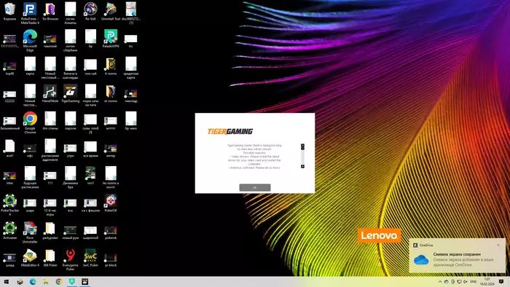The height and width of the screenshot is (287, 510).
Task: Select the 'pr block' desktop image file
Action: (111, 259)
